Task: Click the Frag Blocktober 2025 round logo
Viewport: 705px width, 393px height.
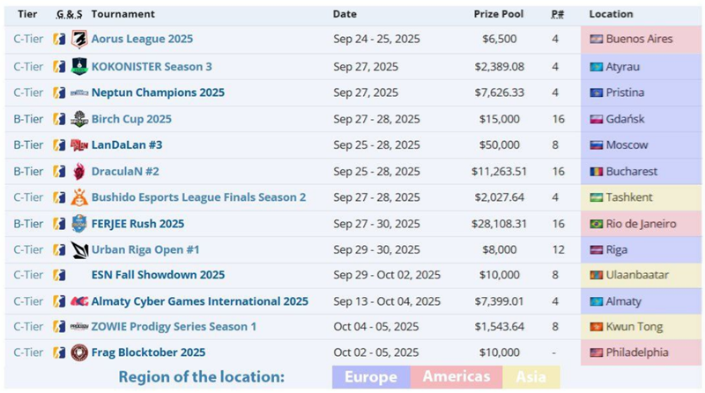Action: point(79,352)
